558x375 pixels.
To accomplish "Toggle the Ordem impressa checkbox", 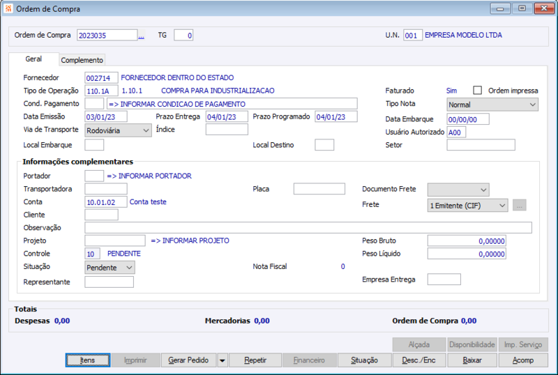I will (477, 91).
